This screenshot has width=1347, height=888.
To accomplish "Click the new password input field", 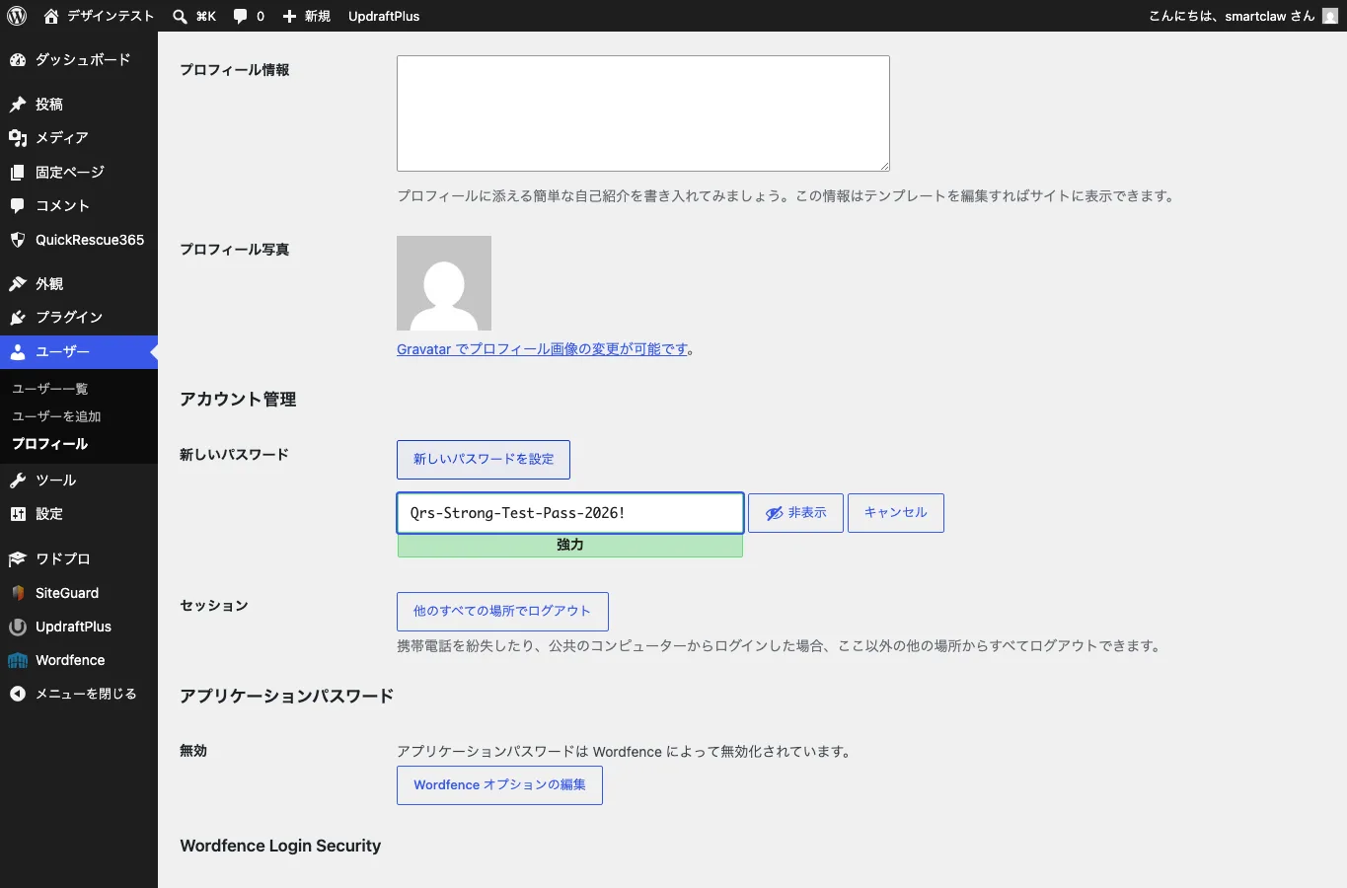I will tap(570, 513).
